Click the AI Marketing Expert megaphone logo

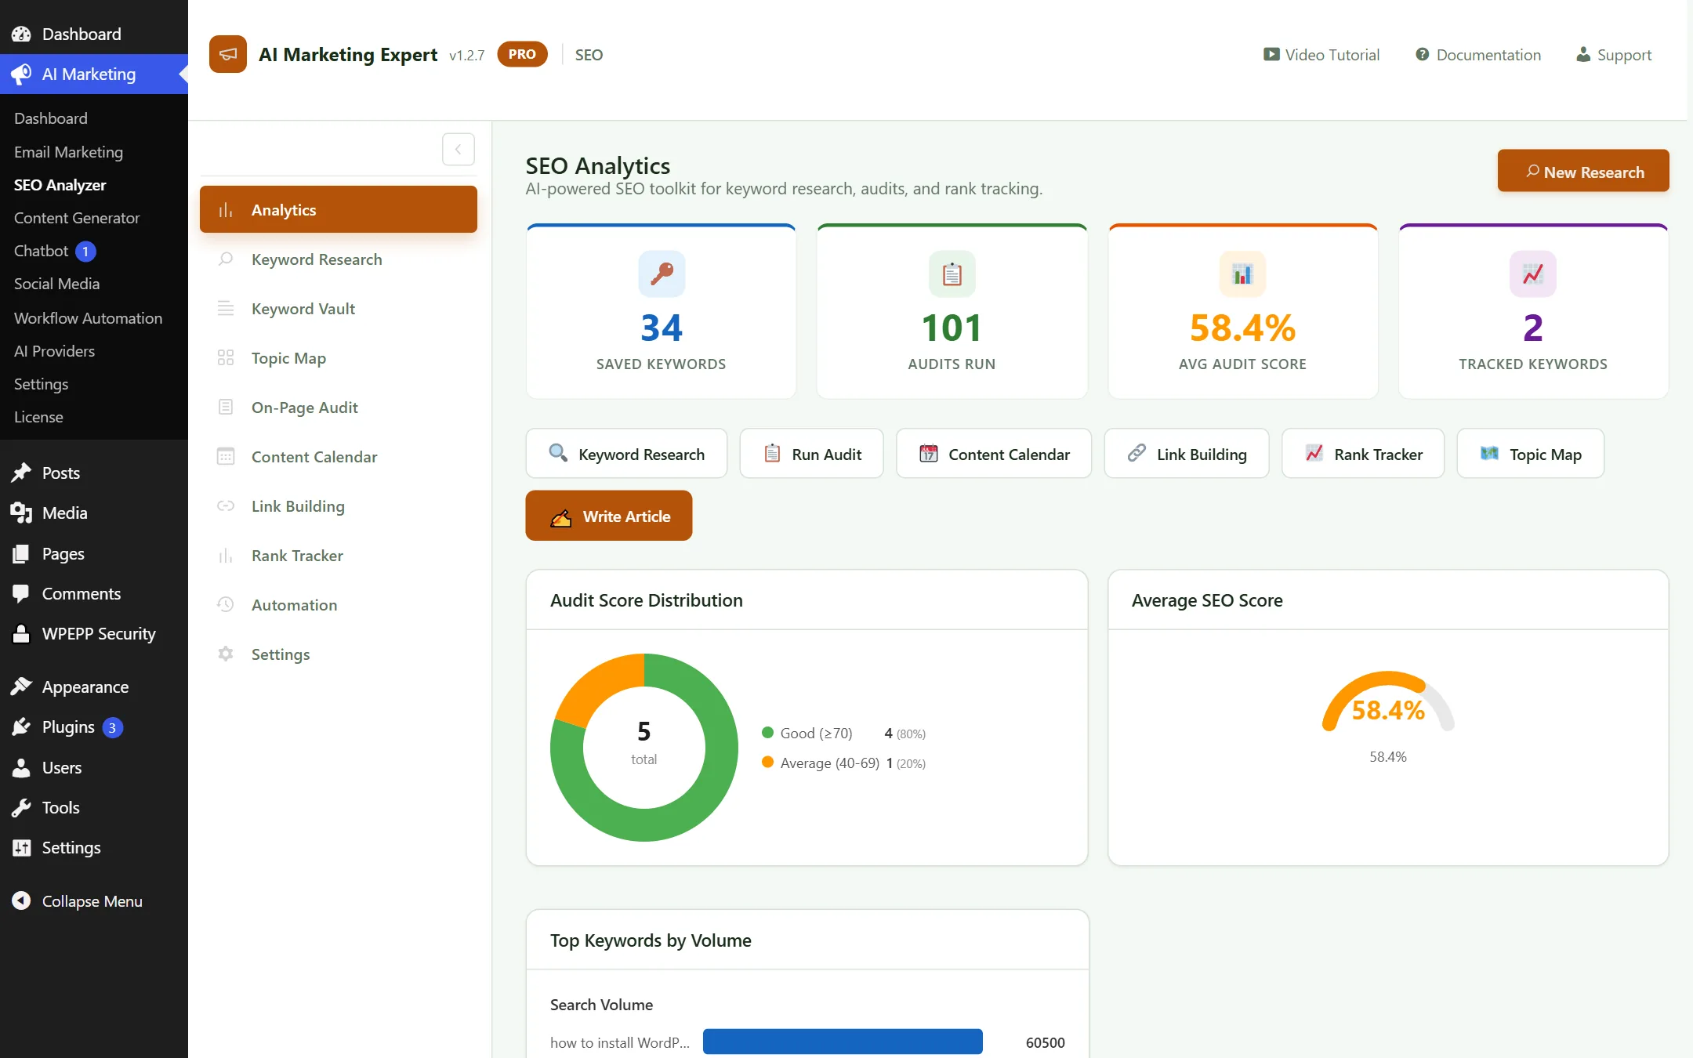pyautogui.click(x=227, y=54)
